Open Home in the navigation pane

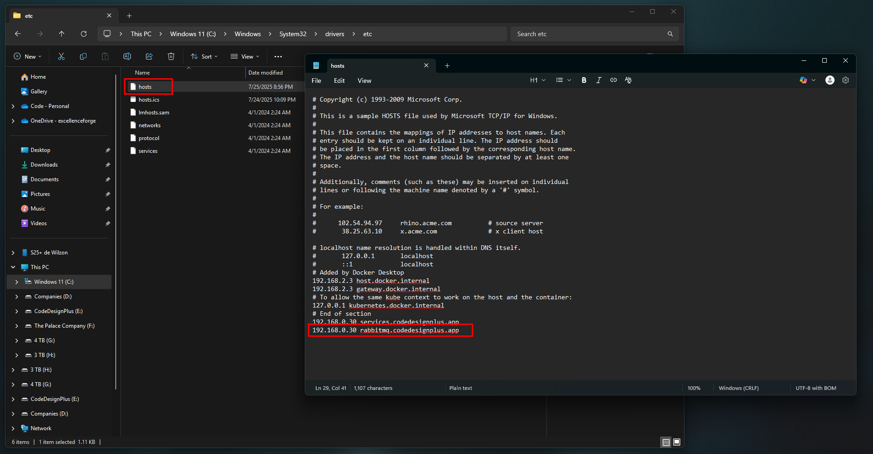click(x=38, y=77)
